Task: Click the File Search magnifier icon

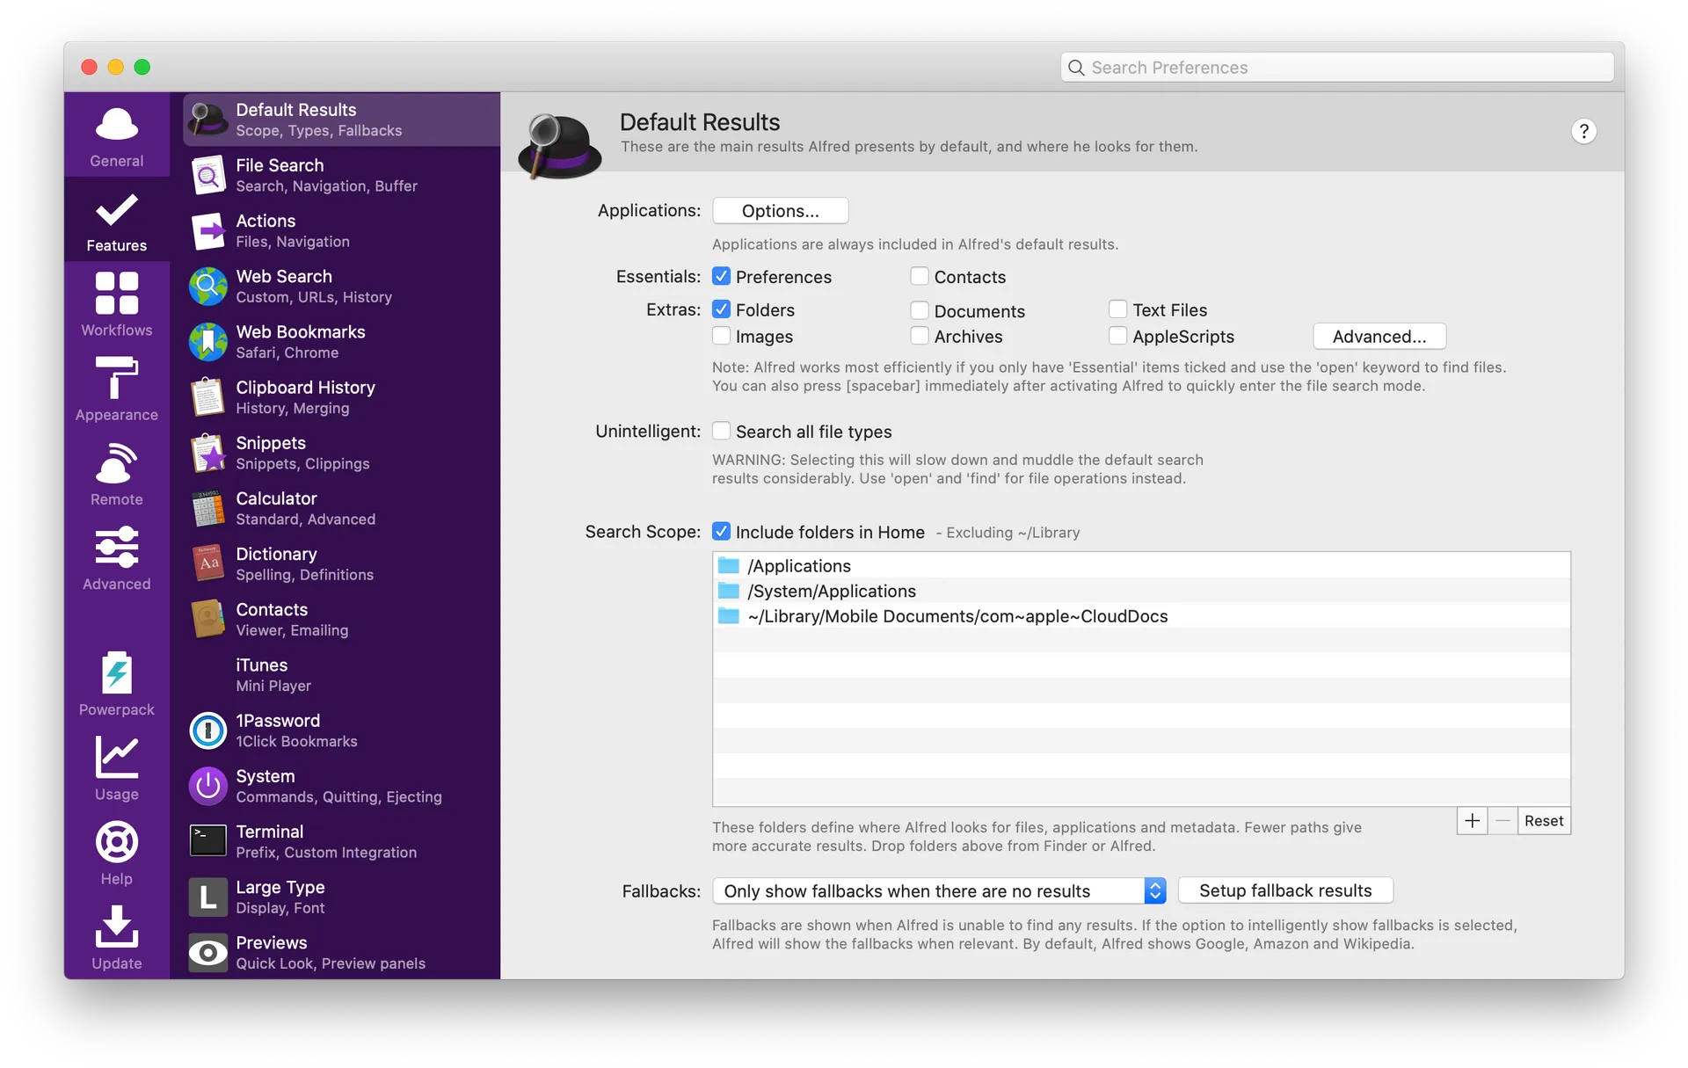Action: click(208, 175)
